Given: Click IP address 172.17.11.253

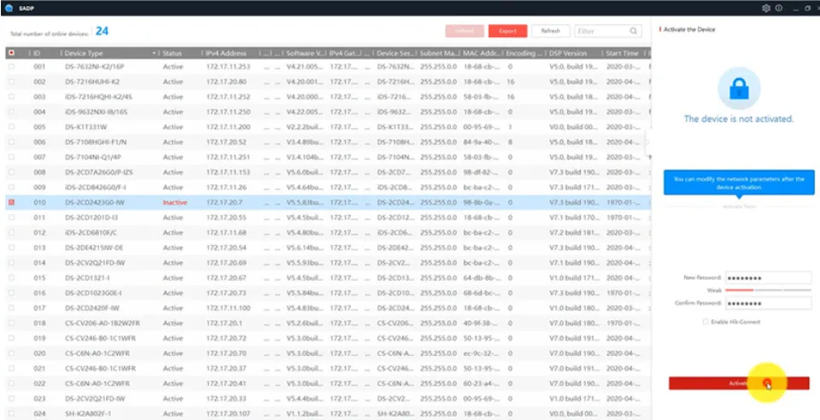Looking at the screenshot, I should [x=228, y=67].
